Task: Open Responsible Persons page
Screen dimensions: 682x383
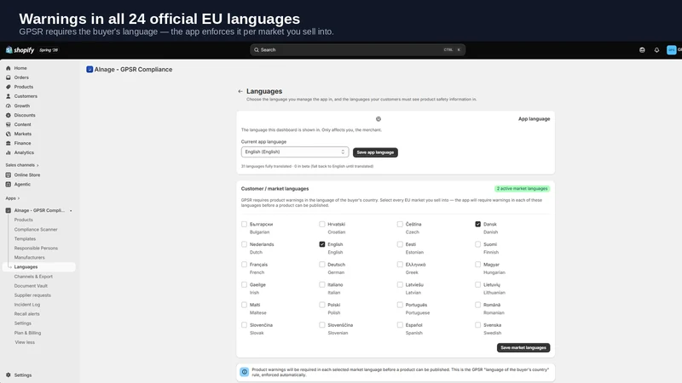Action: coord(36,248)
